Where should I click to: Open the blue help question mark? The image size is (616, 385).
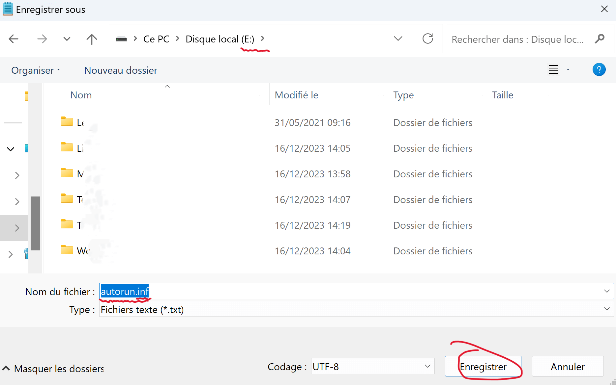tap(599, 70)
